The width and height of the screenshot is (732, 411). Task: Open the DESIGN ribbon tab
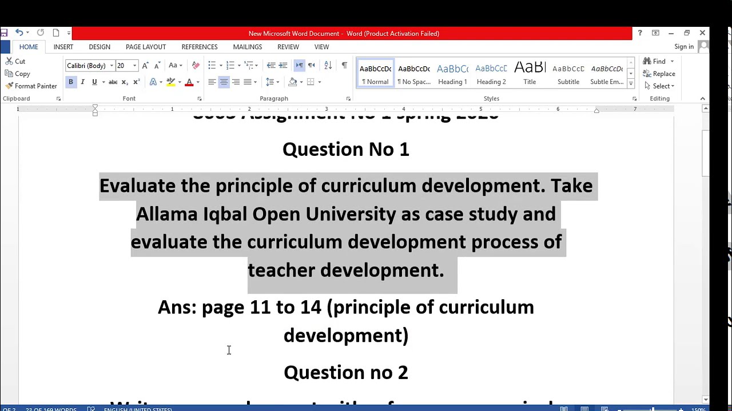100,47
